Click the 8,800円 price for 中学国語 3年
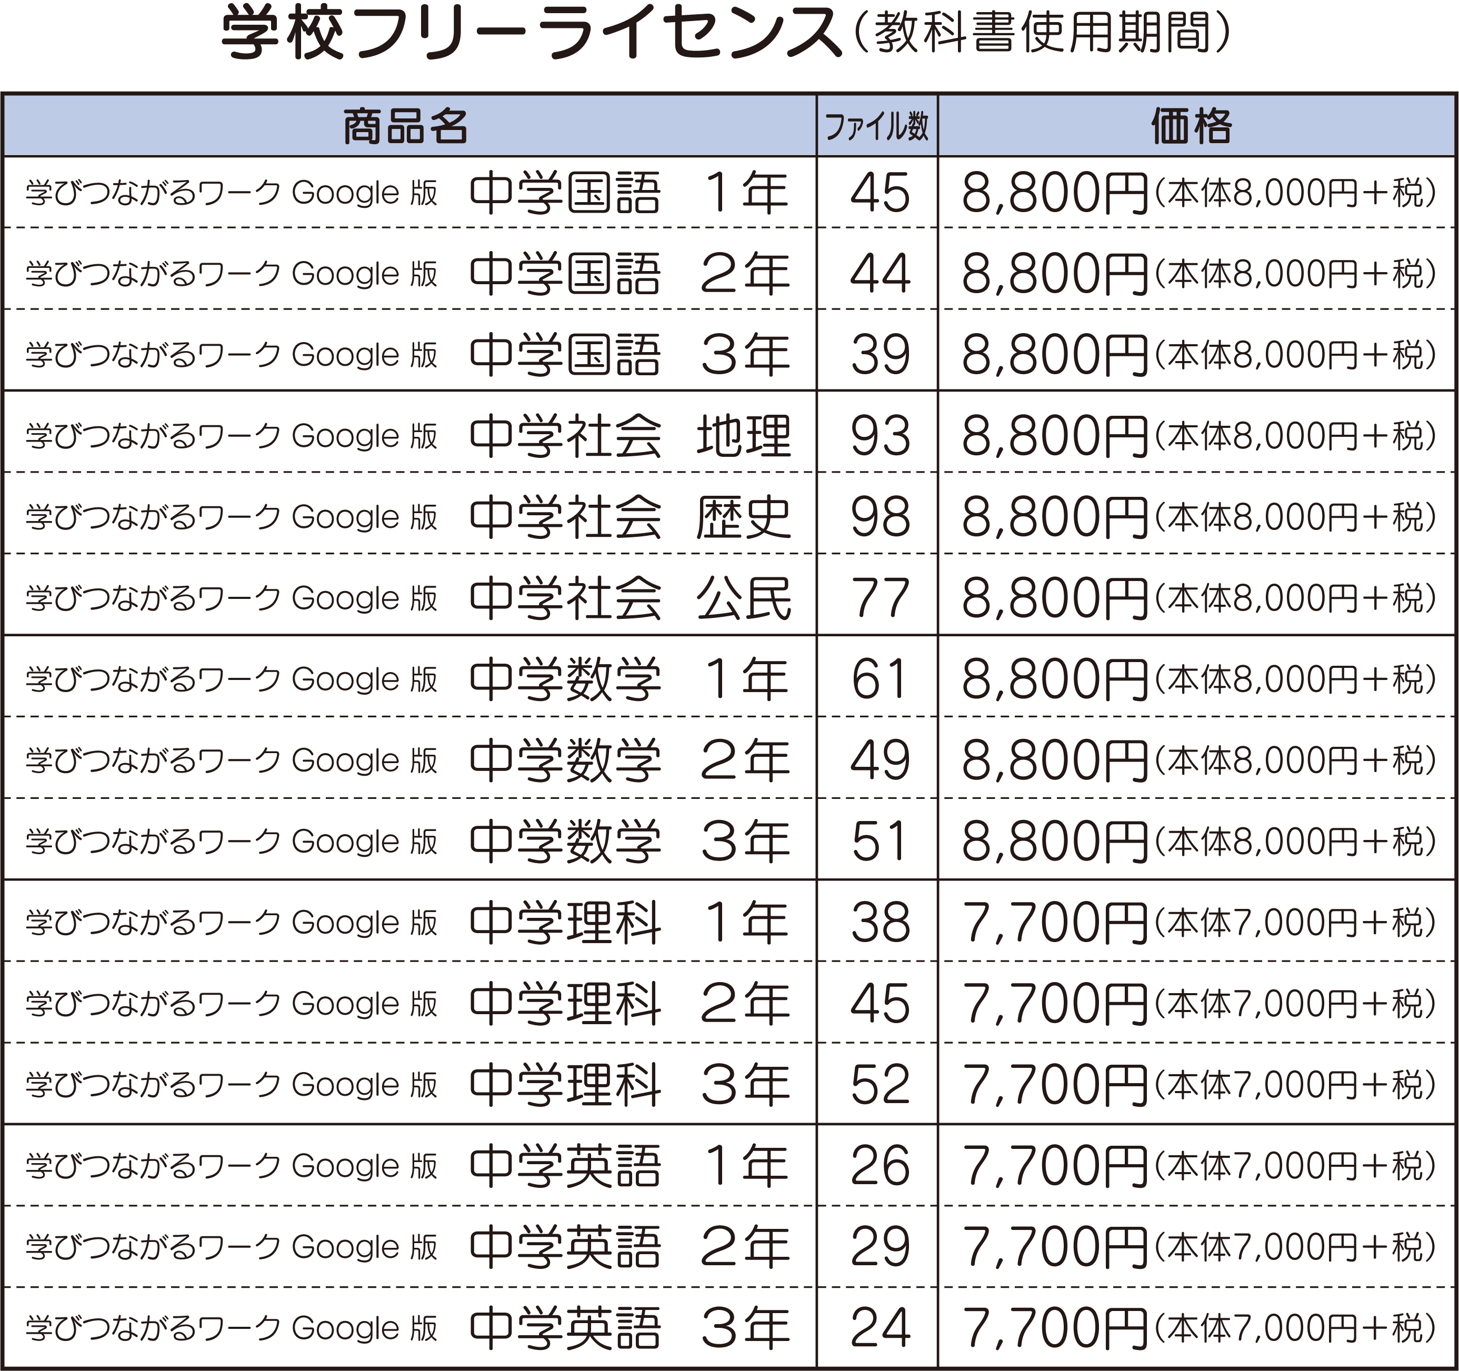1459x1371 pixels. tap(1055, 356)
